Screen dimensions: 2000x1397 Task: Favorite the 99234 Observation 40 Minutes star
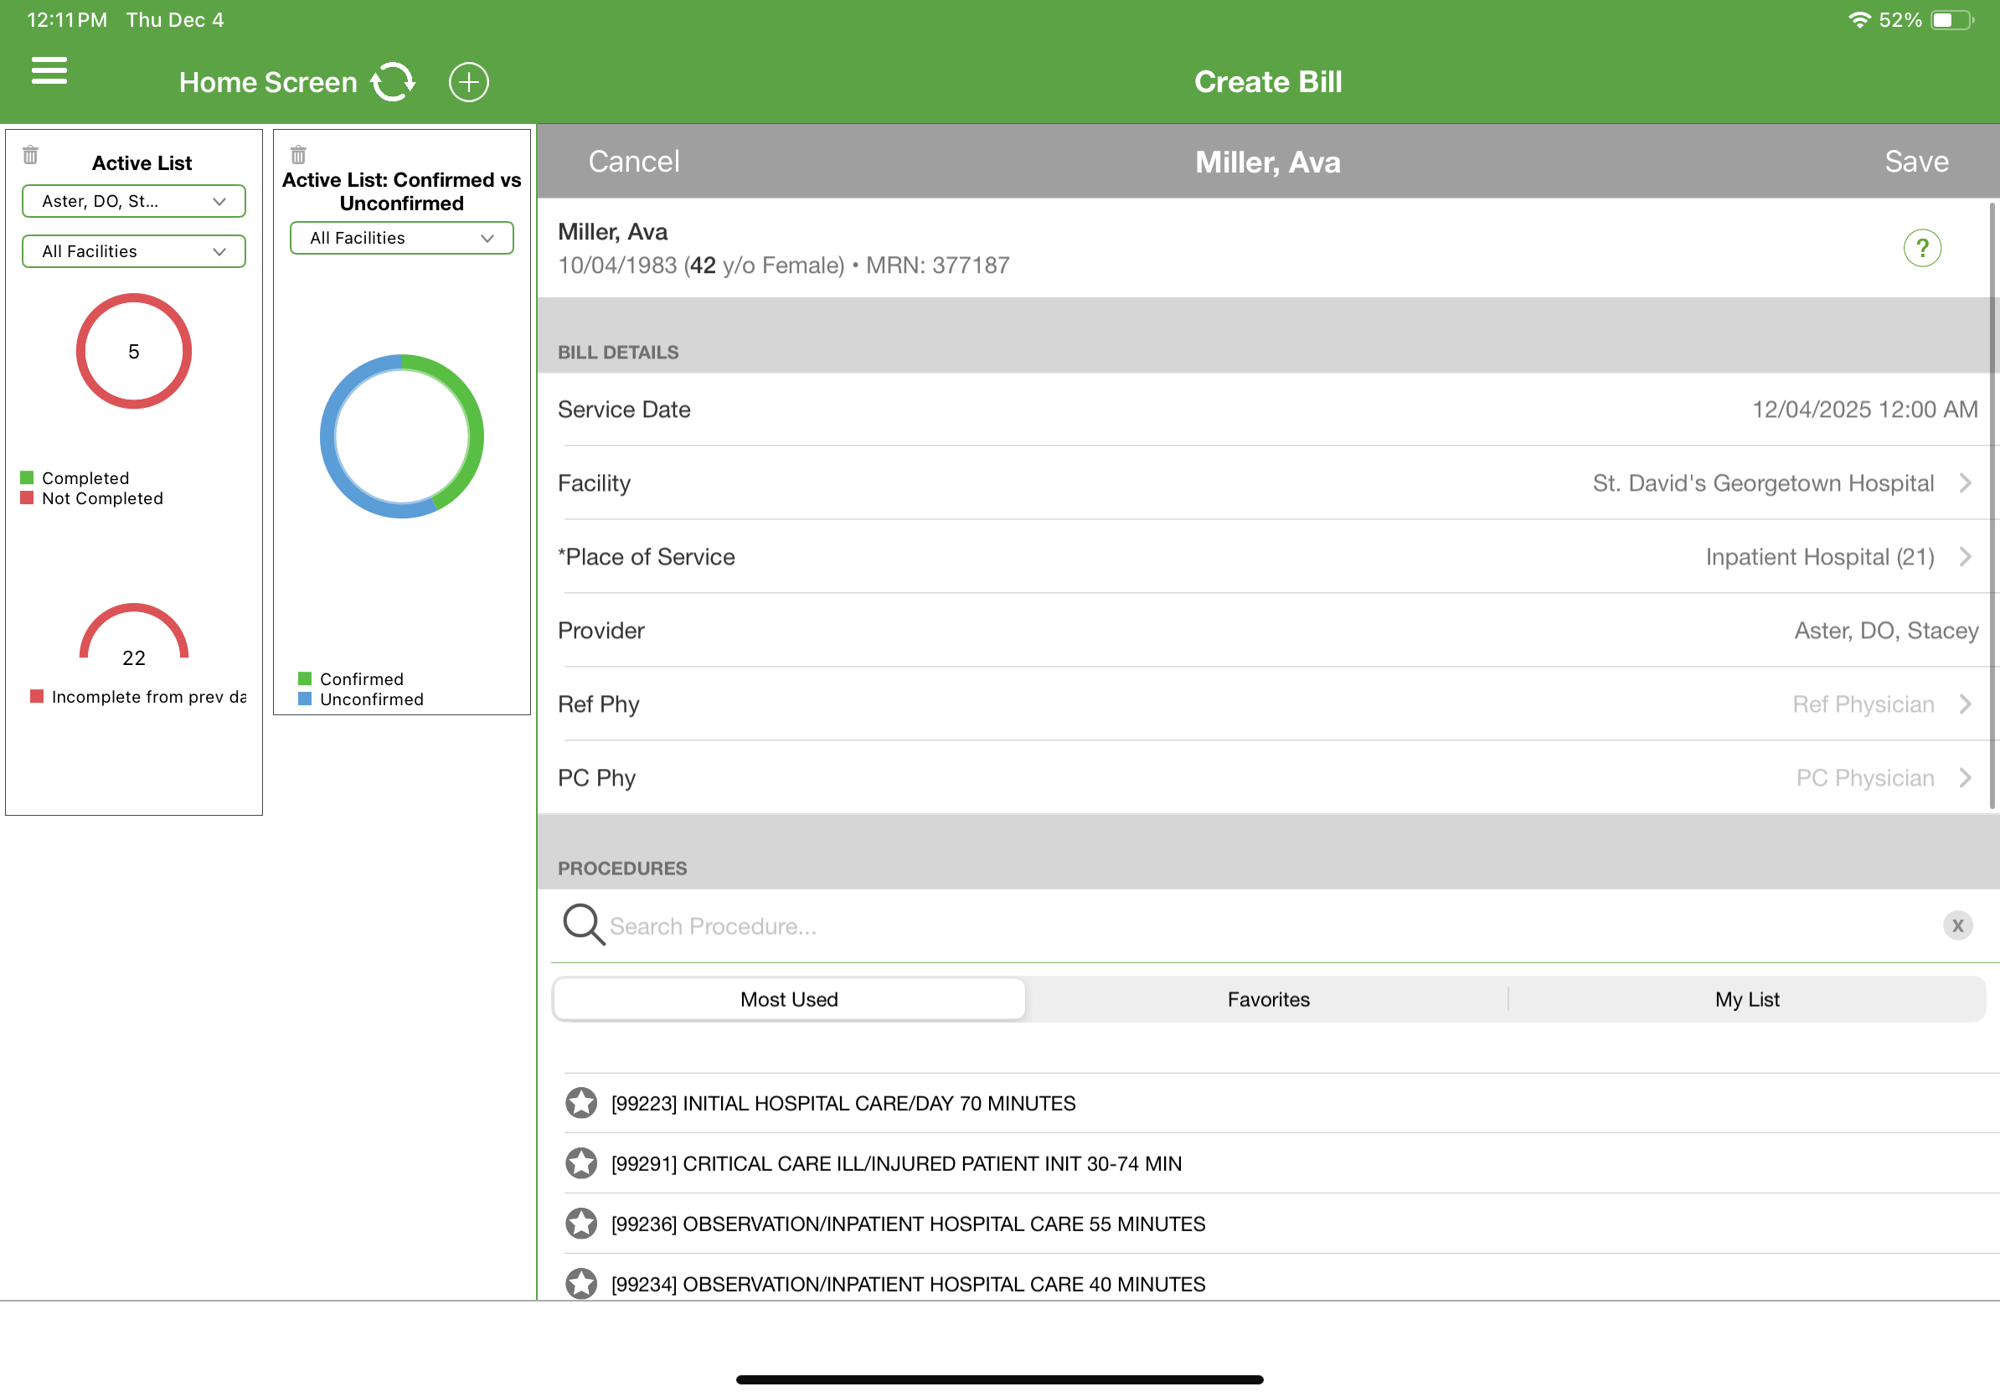tap(581, 1283)
